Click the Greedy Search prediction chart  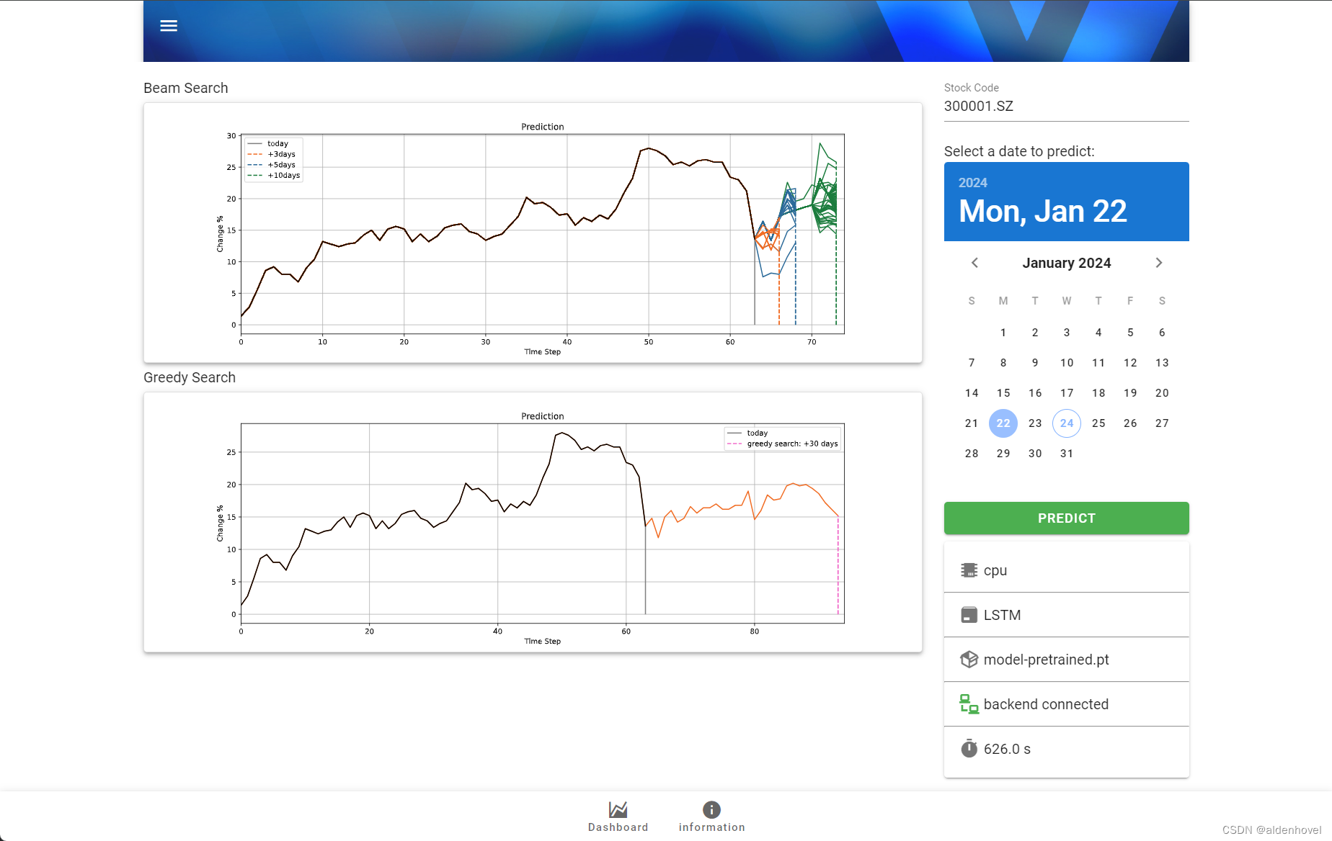coord(533,522)
